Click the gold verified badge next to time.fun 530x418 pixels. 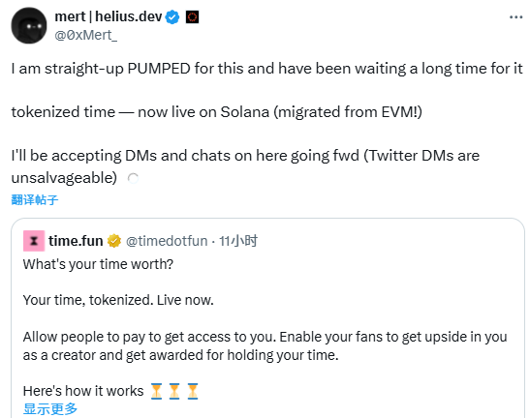pyautogui.click(x=114, y=241)
